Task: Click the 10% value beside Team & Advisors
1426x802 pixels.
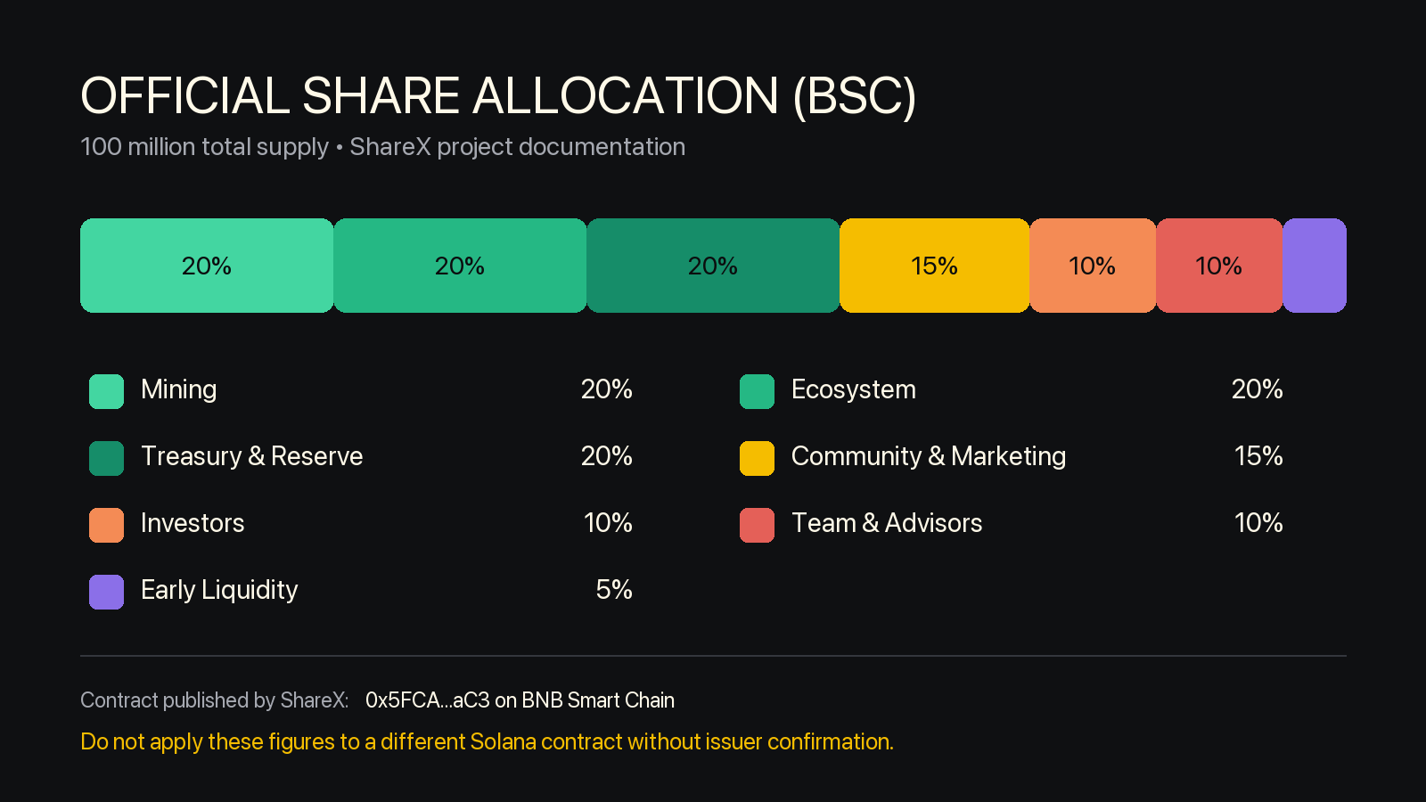Action: (x=1259, y=523)
